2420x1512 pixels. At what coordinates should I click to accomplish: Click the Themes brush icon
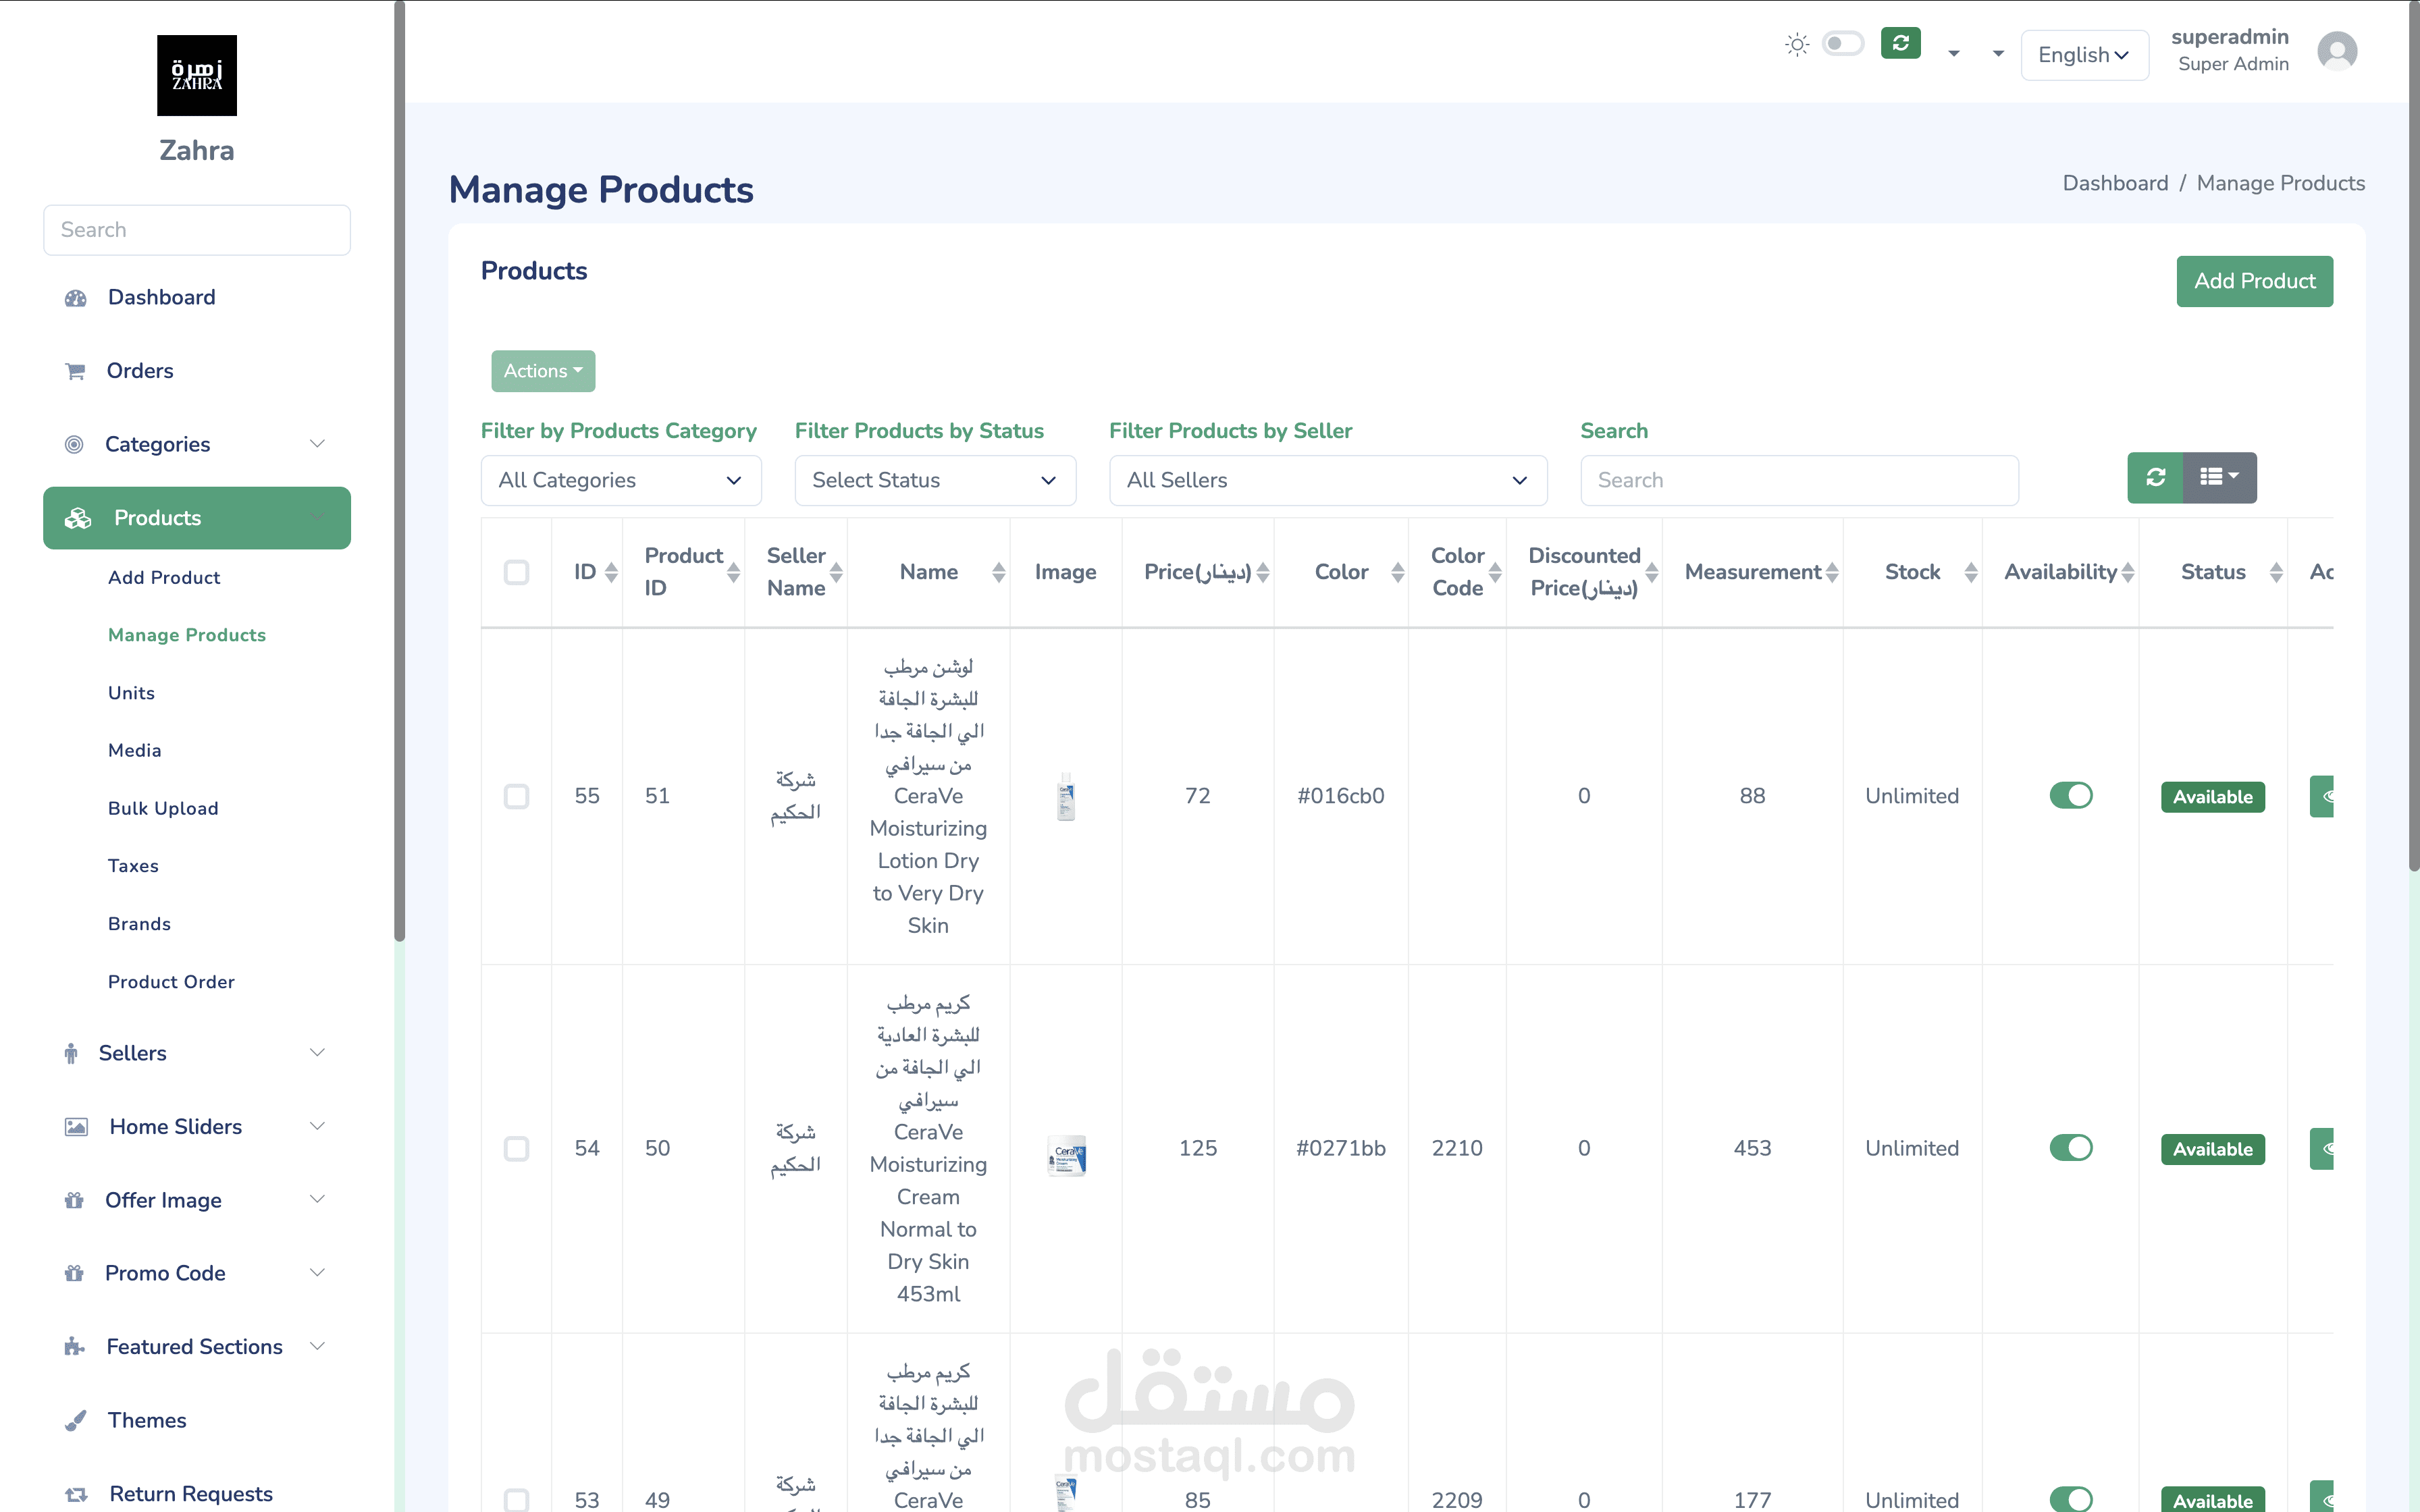pyautogui.click(x=75, y=1420)
